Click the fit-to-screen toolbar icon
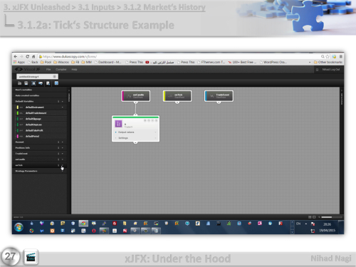This screenshot has height=267, width=356. coord(33,83)
